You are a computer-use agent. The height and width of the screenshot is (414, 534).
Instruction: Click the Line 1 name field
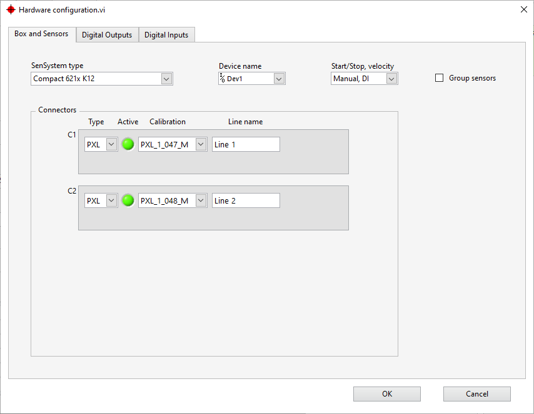(x=246, y=144)
